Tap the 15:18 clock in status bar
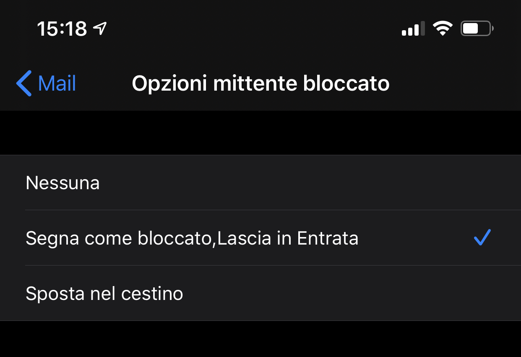 [x=62, y=29]
